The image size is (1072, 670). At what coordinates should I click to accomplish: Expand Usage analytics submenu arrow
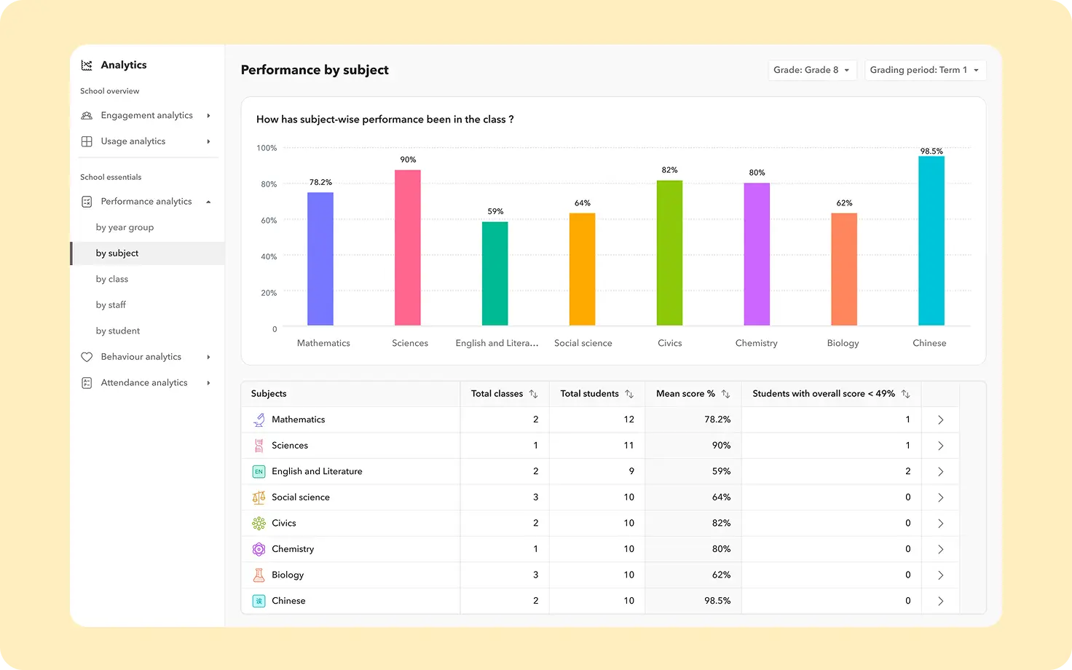coord(208,141)
